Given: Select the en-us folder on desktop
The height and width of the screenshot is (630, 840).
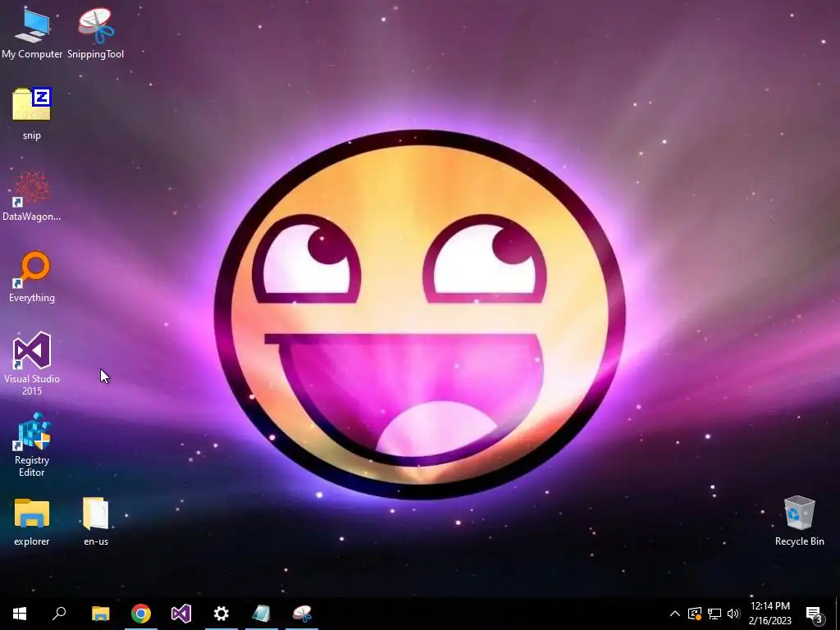Looking at the screenshot, I should click(96, 521).
